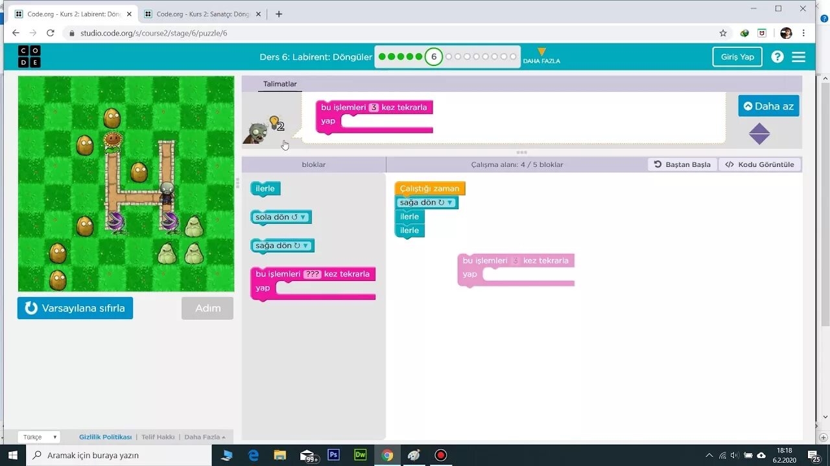Open the sola dön dropdown in toolbox
Screen dimensions: 830x466
point(303,217)
